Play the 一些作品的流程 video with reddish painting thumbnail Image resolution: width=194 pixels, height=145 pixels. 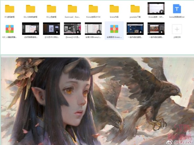[156, 29]
